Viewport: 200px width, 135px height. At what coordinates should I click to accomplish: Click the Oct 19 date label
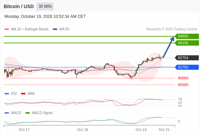click(x=141, y=130)
